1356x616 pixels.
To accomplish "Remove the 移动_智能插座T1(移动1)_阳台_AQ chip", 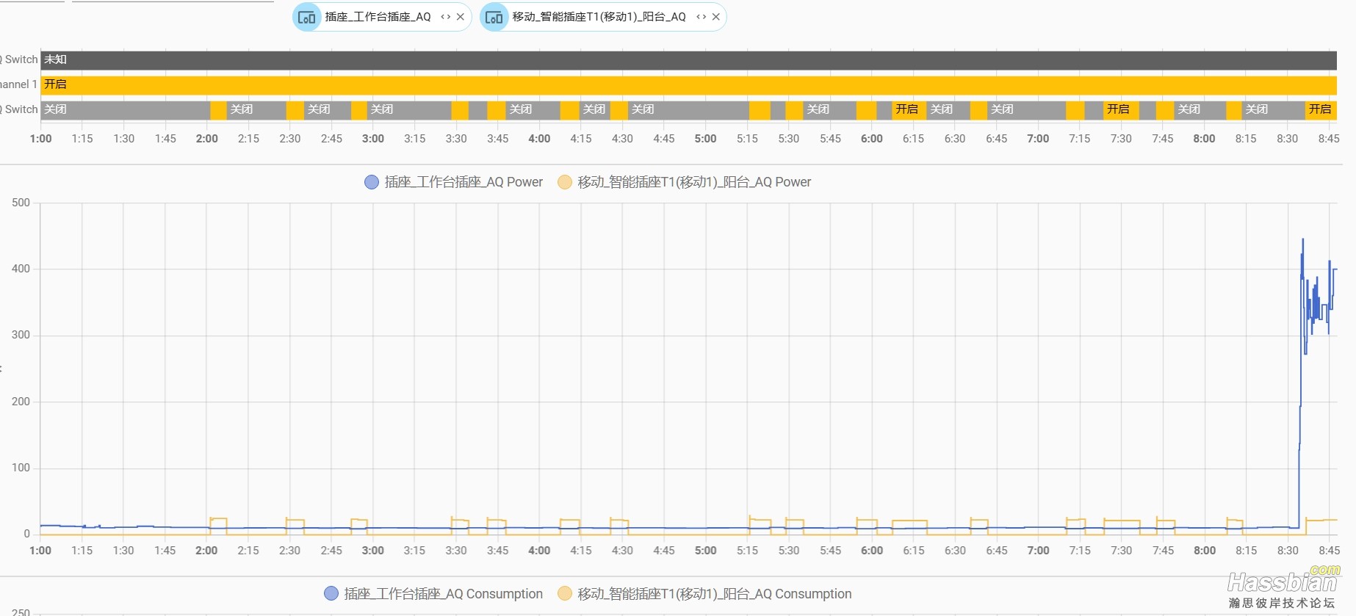I will [x=716, y=17].
